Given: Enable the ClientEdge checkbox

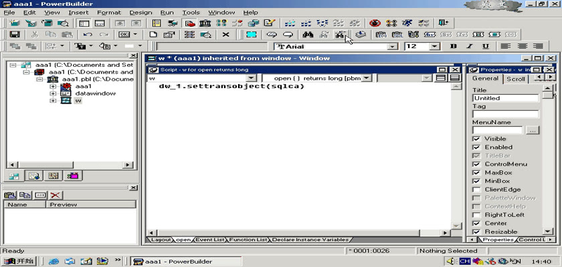Looking at the screenshot, I should click(476, 190).
